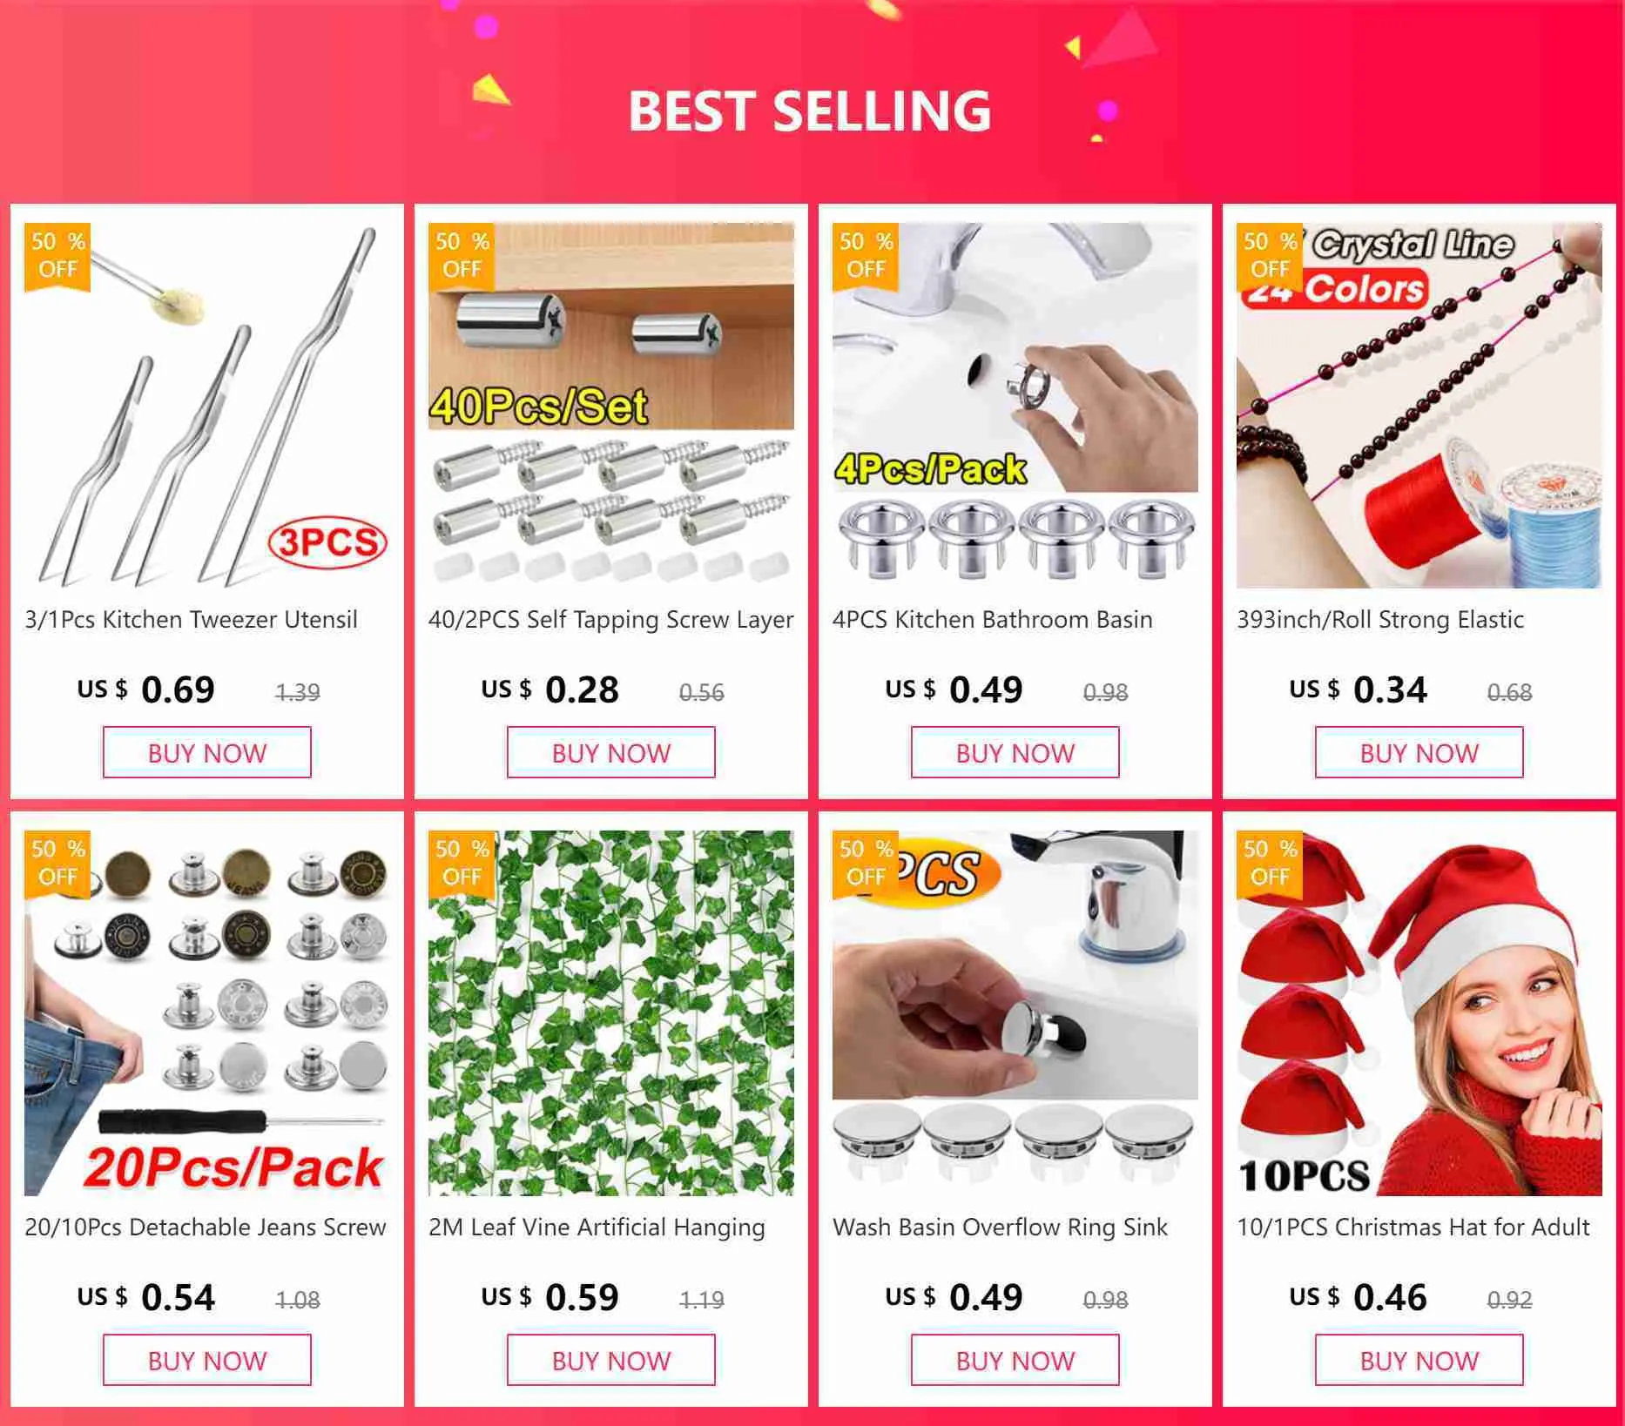Buy the Wash Basin Overflow Ring Sink

[x=1015, y=1360]
